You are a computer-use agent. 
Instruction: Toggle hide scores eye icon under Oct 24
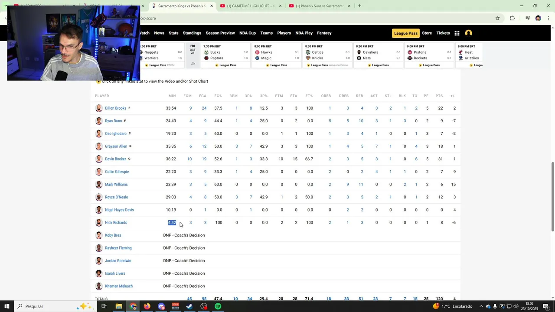[x=193, y=64]
